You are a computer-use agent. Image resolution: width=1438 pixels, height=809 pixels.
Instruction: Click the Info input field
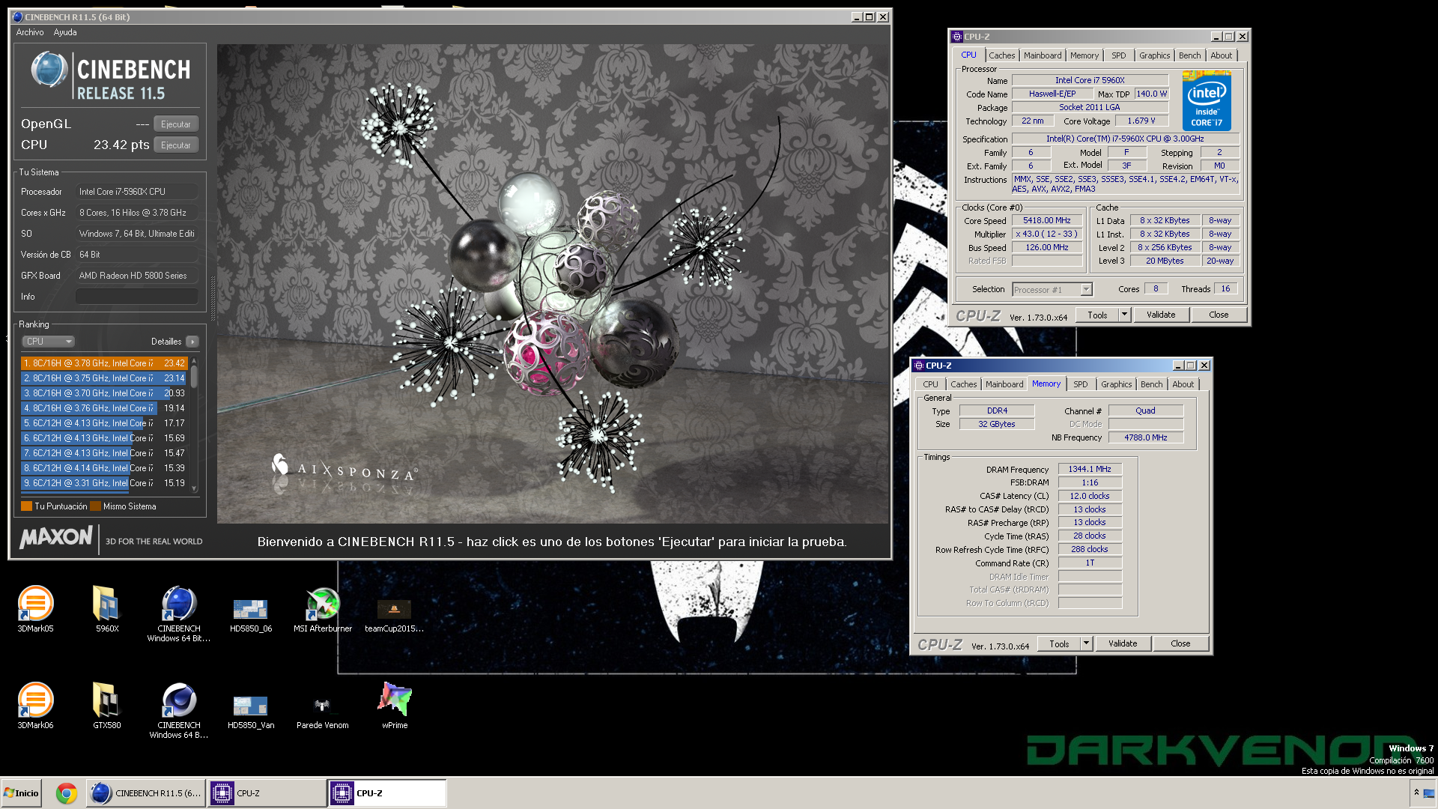click(x=137, y=297)
